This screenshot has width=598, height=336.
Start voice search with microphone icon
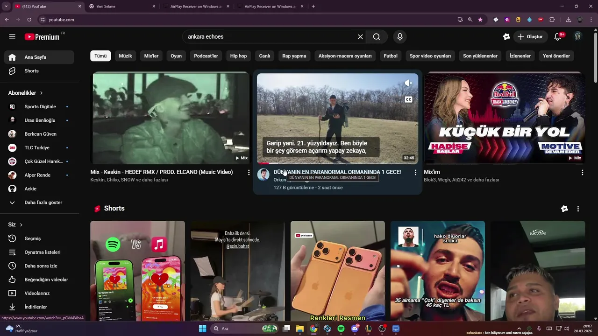tap(399, 37)
